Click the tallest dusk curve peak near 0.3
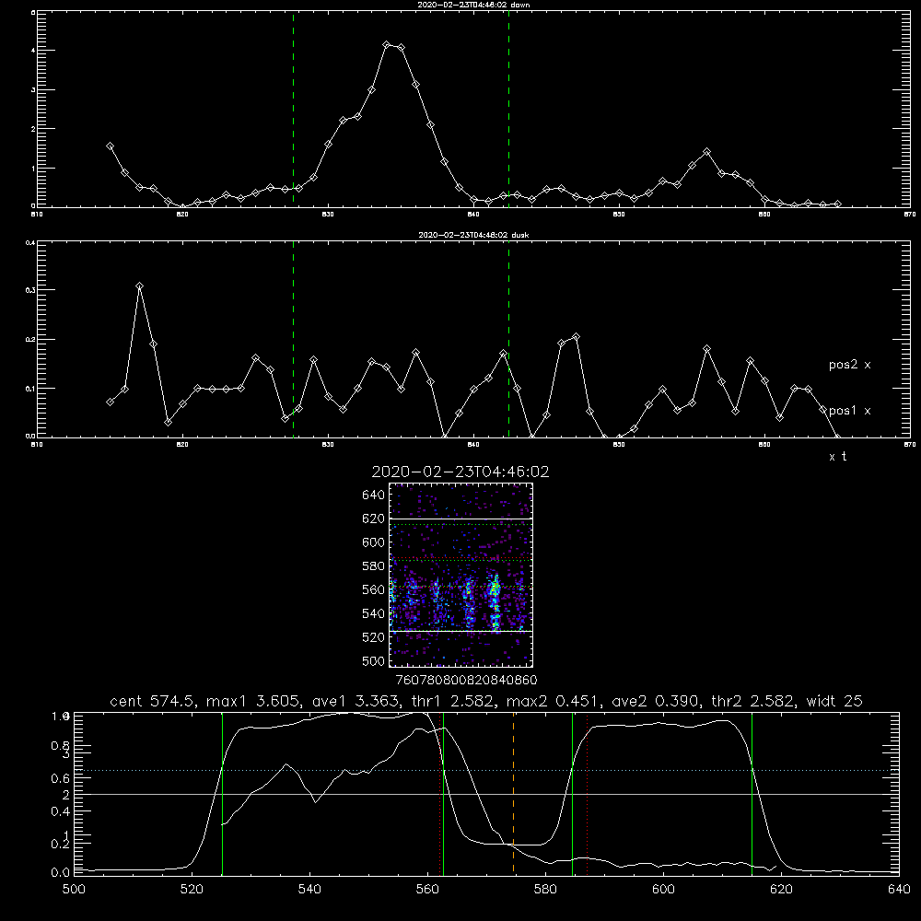921x921 pixels. [x=139, y=286]
